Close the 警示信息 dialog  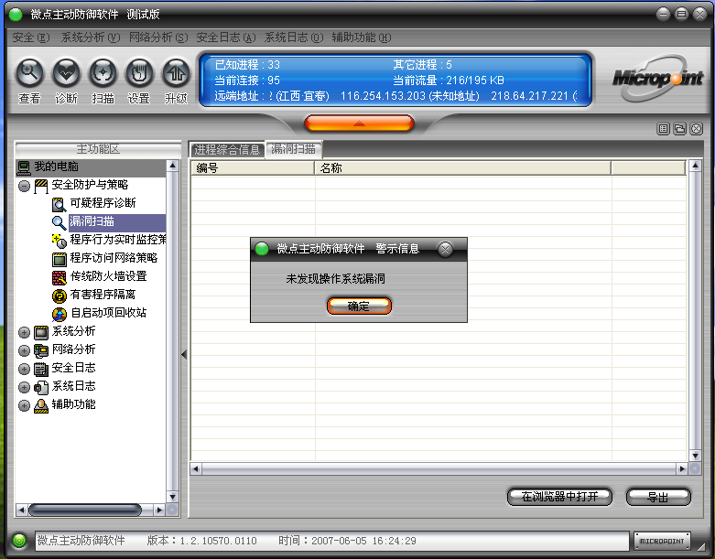pyautogui.click(x=445, y=249)
